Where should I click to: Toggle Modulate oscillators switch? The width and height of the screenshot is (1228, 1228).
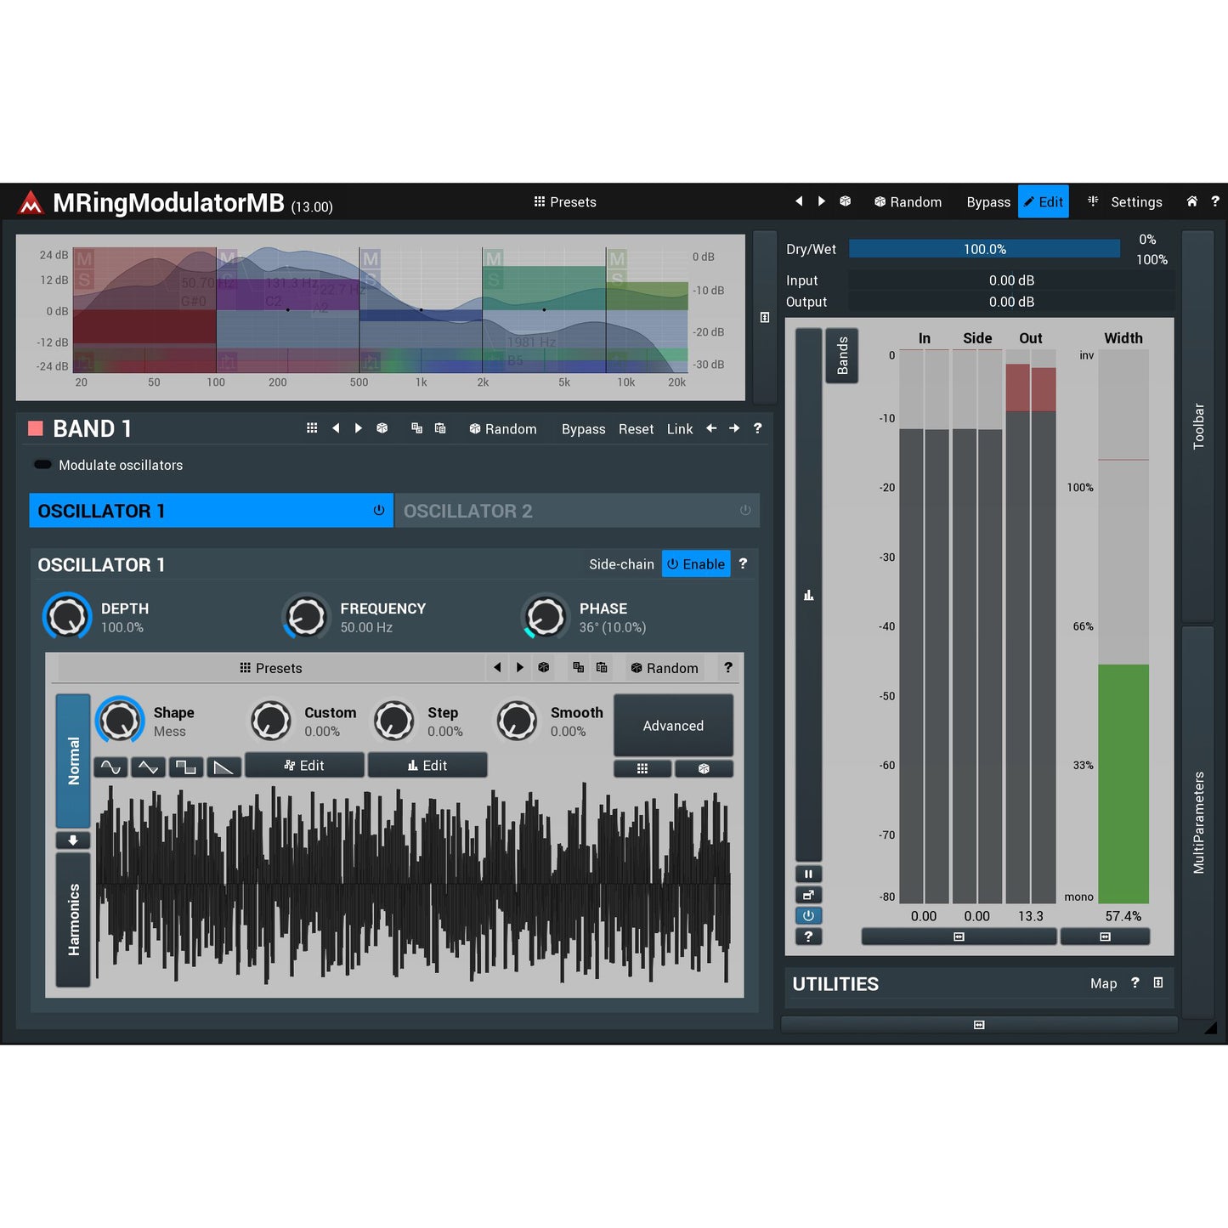[x=42, y=465]
